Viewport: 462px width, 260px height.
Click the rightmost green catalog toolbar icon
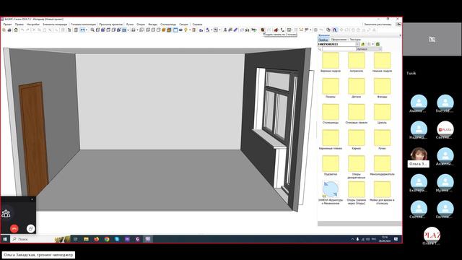coord(378,44)
